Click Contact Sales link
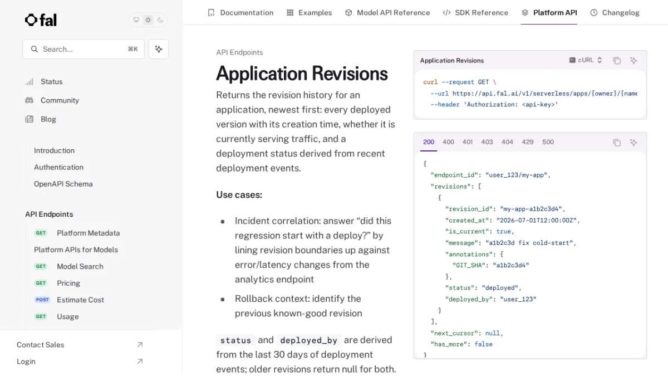This screenshot has width=668, height=376. pos(40,345)
